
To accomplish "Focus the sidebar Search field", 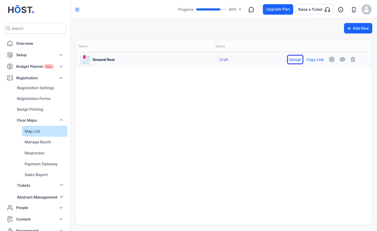I will click(x=35, y=28).
